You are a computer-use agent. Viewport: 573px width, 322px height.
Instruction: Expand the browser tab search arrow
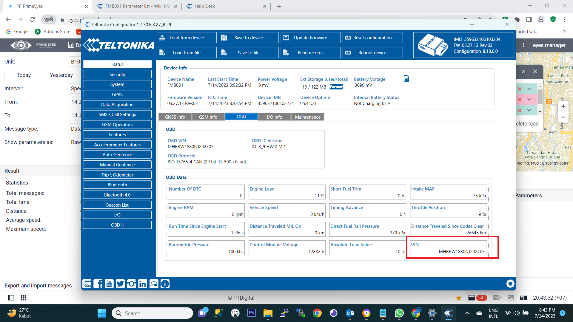point(513,6)
